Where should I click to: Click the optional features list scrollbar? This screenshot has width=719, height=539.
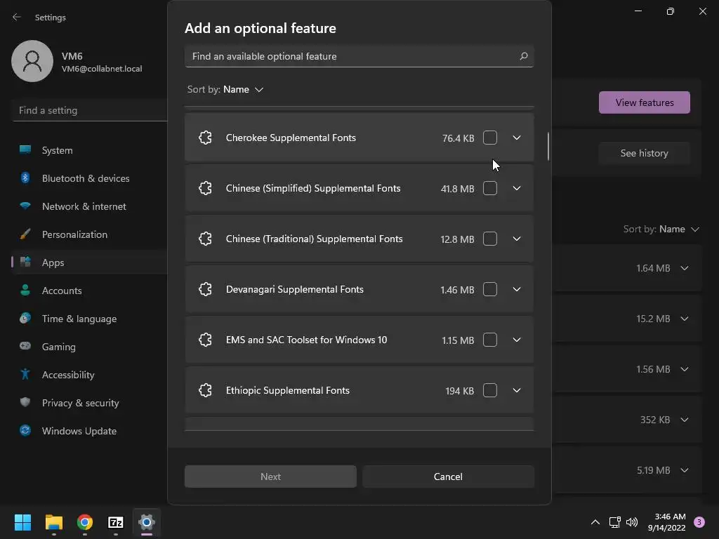548,146
